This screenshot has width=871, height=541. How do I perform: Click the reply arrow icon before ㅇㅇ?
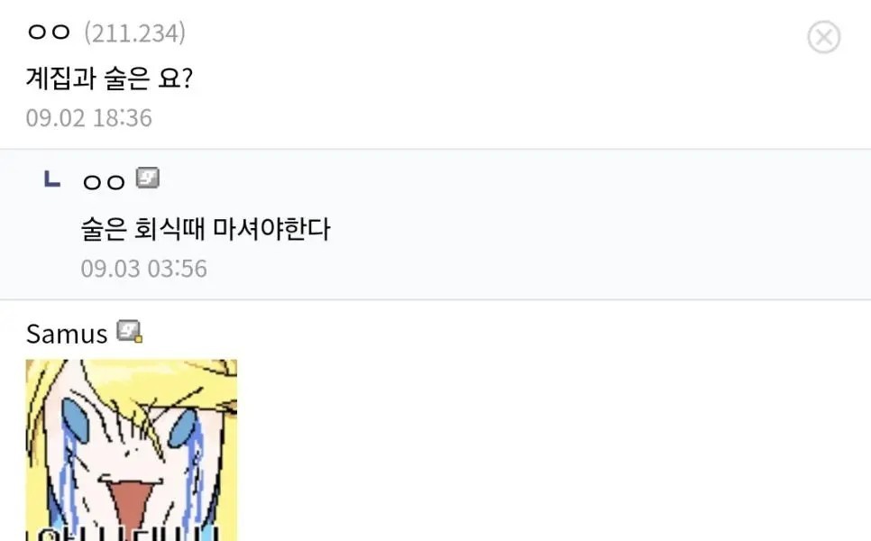51,179
